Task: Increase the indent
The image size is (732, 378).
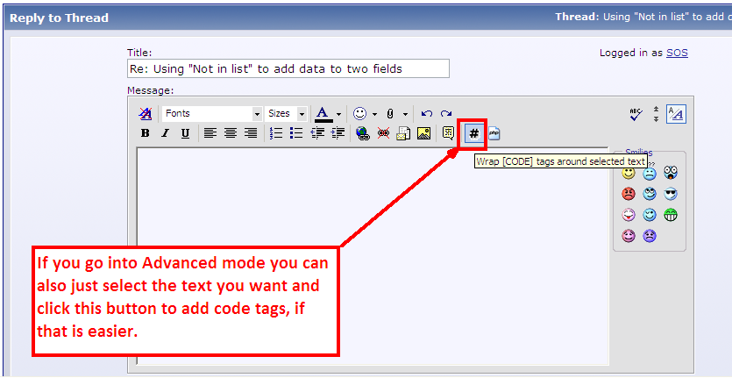Action: pyautogui.click(x=338, y=133)
